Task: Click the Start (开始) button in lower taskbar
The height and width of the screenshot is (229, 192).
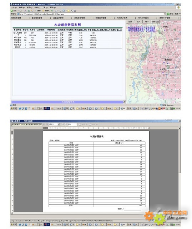Action: click(14, 224)
